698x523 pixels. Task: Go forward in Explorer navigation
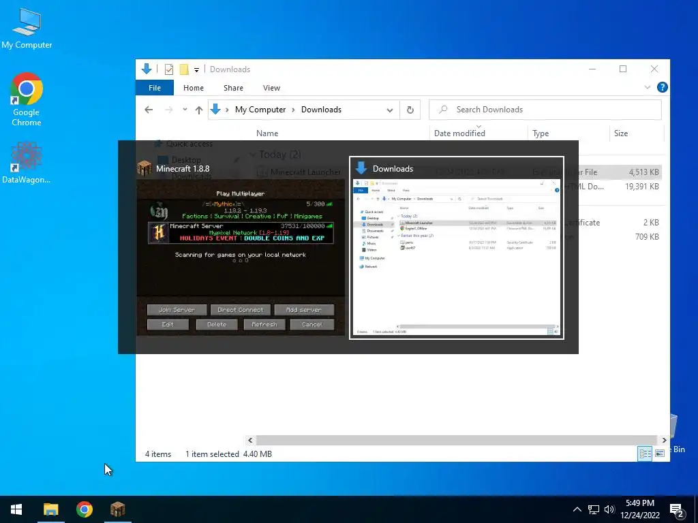(x=169, y=110)
